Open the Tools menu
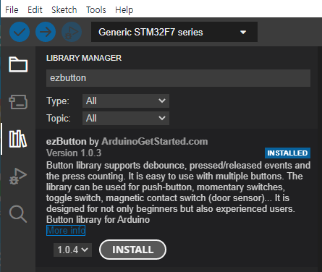 [96, 10]
